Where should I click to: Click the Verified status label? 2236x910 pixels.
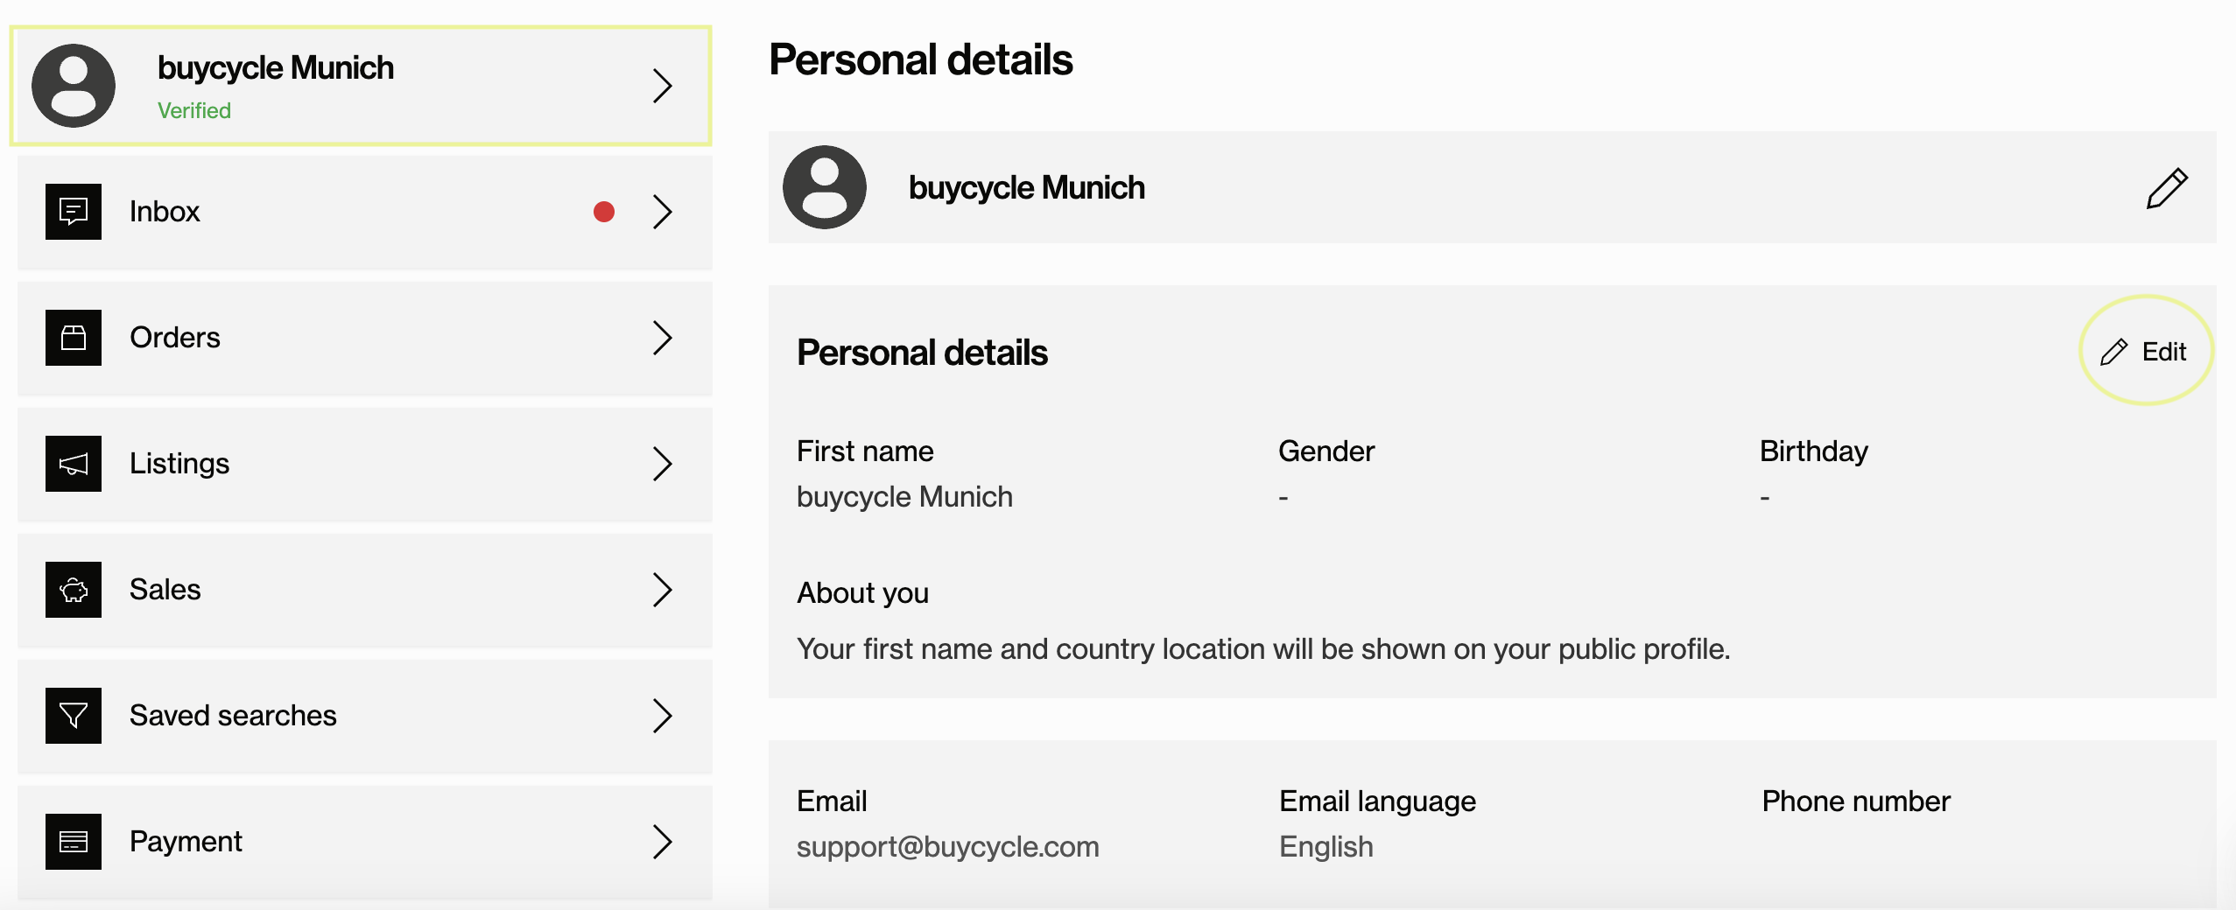(194, 111)
